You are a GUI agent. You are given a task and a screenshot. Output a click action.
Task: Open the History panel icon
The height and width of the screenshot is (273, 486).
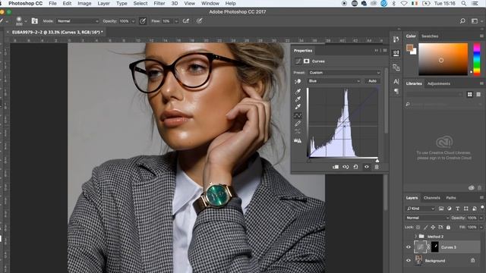[396, 39]
